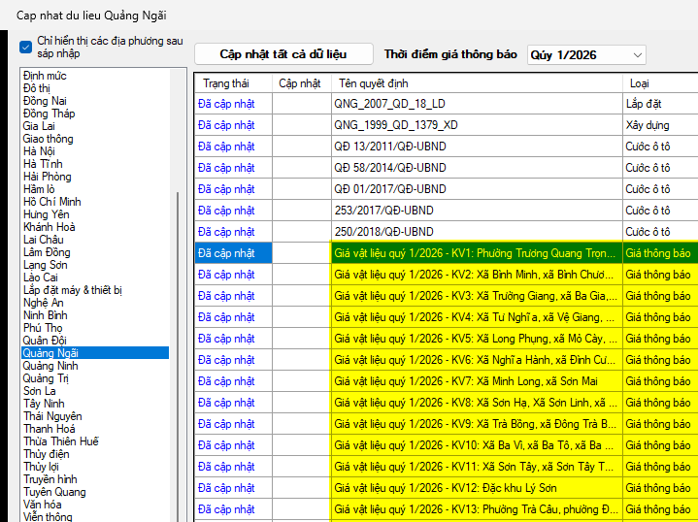This screenshot has height=522, width=698.
Task: Open Đã cập nhật link for QNG_2007_QD_18_LD
Action: (x=226, y=104)
